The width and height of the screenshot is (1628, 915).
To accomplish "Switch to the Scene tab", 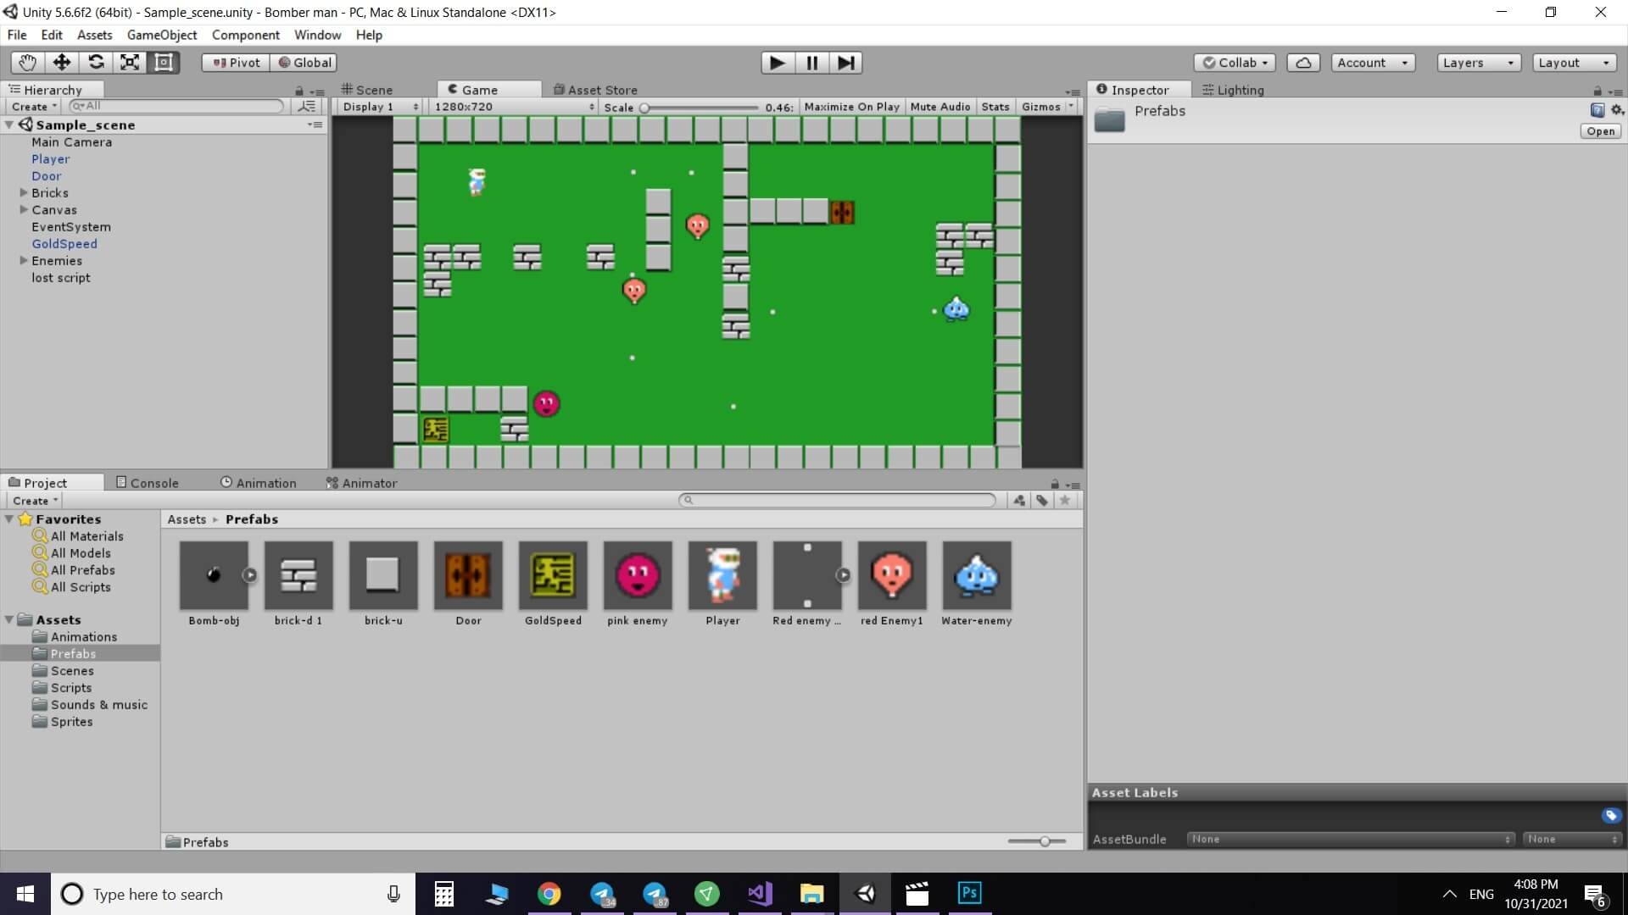I will tap(367, 90).
